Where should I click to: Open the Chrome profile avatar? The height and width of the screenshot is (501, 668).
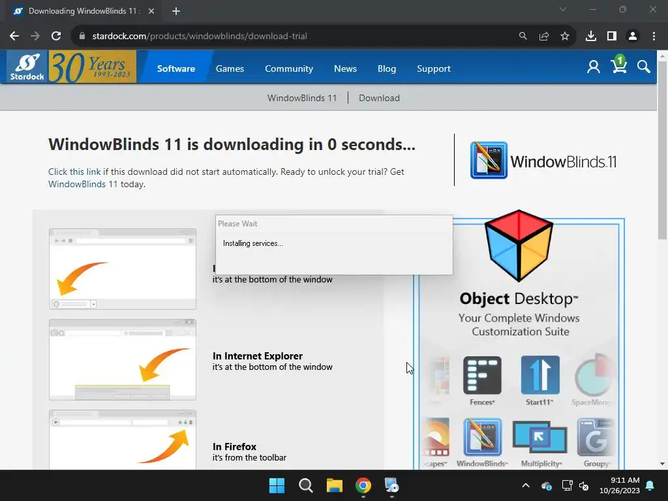click(x=633, y=37)
